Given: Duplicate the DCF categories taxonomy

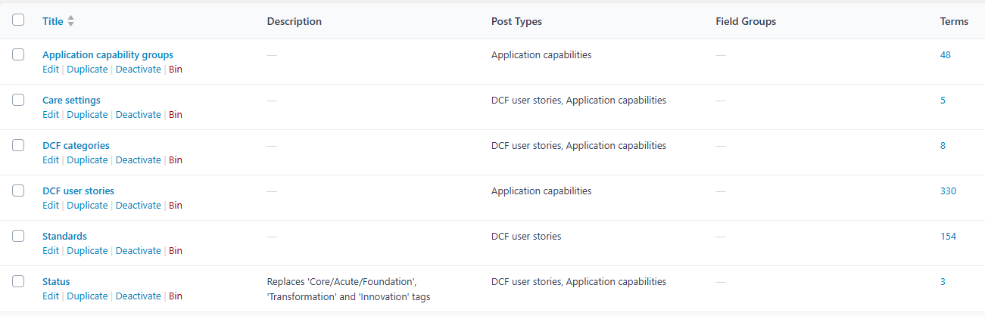Looking at the screenshot, I should [x=87, y=160].
